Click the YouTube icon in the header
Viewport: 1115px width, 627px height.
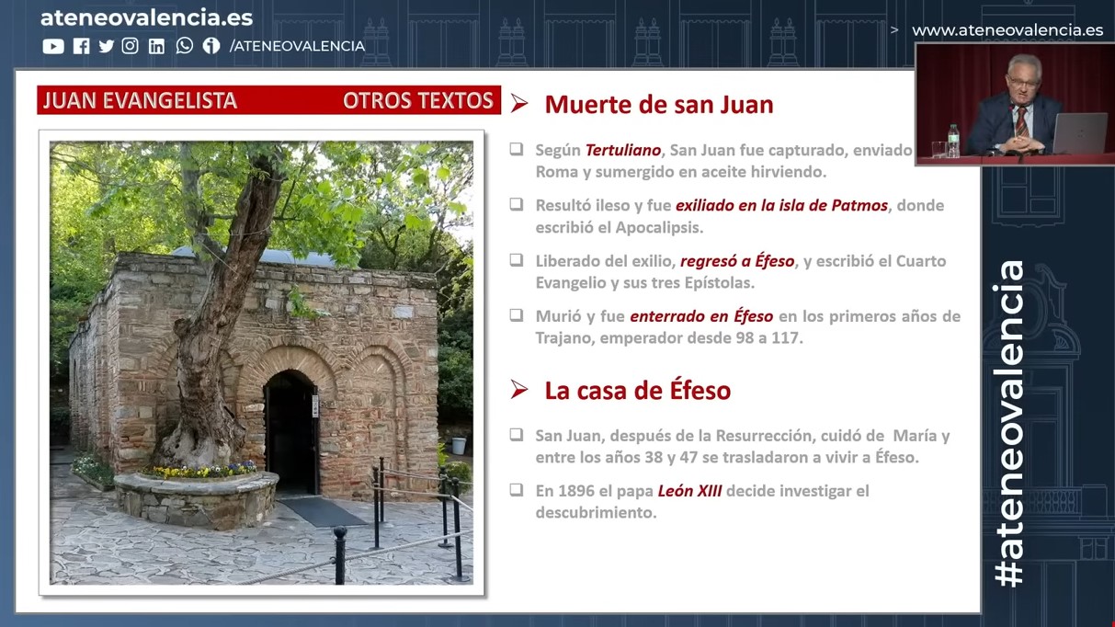tap(53, 46)
